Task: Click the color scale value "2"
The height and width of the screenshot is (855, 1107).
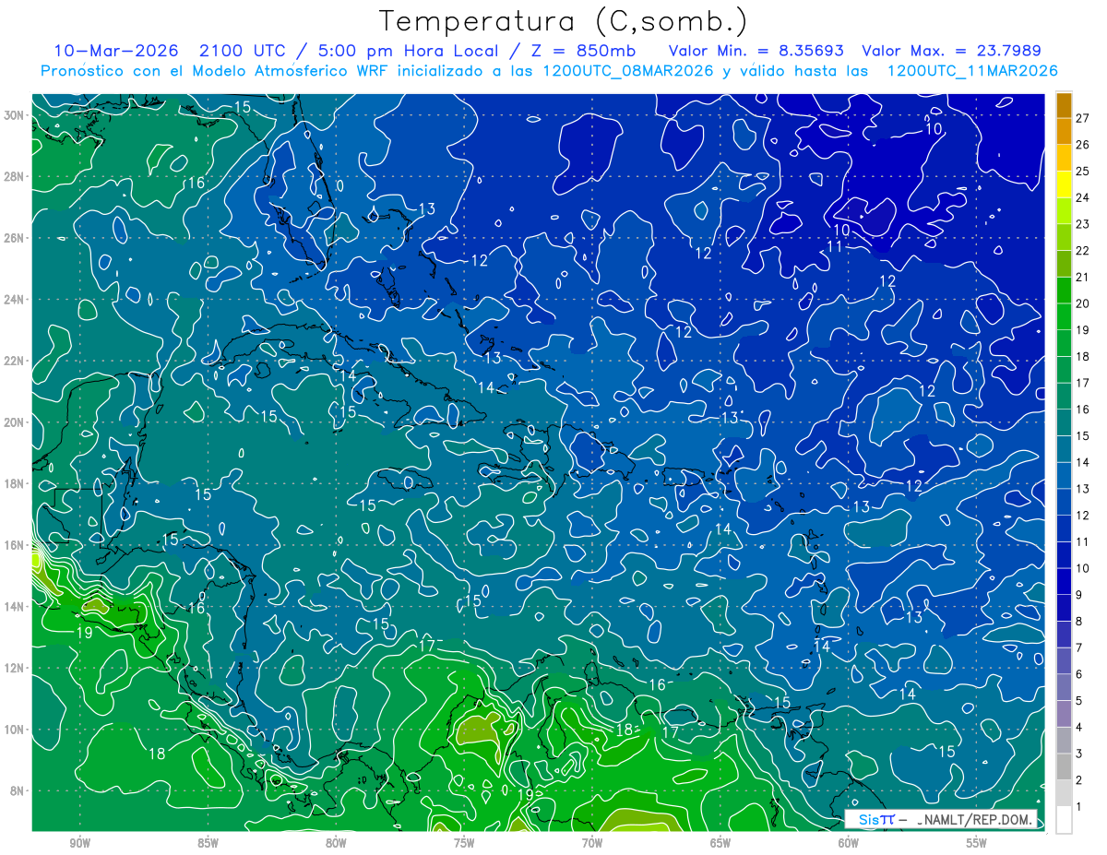Action: coord(1079,780)
